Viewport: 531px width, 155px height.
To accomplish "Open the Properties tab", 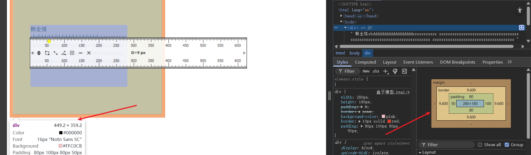I will [493, 62].
